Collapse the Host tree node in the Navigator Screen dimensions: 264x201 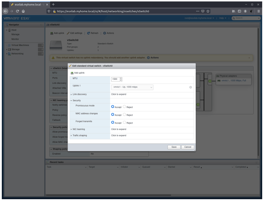pyautogui.click(x=7, y=30)
